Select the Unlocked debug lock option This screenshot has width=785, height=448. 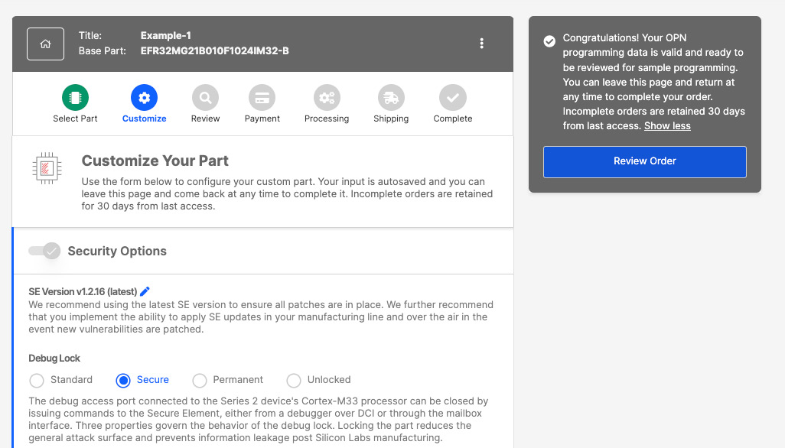pyautogui.click(x=294, y=381)
